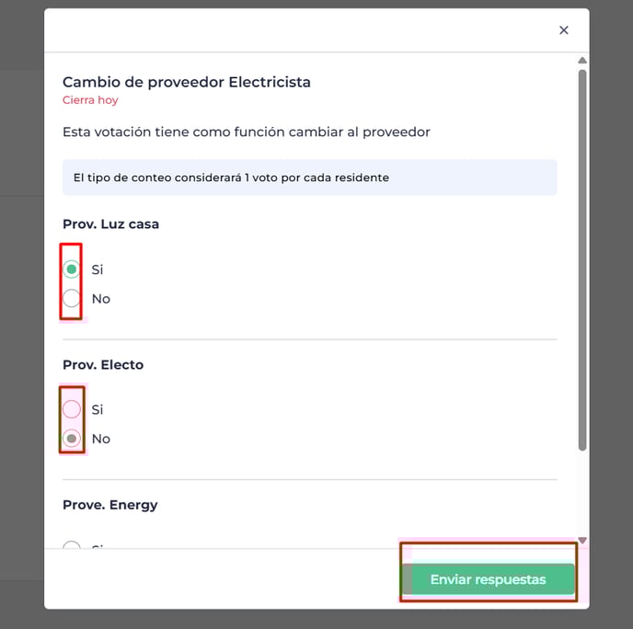The height and width of the screenshot is (629, 633).
Task: Select the partially visible radio under Prove. Energy
Action: pyautogui.click(x=72, y=544)
